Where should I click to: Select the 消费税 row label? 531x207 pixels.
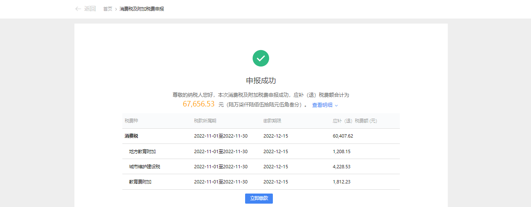(131, 136)
